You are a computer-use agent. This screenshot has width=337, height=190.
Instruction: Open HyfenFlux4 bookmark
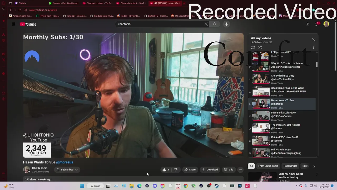click(x=48, y=16)
